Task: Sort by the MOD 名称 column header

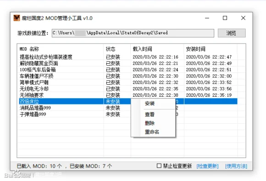Action: 29,49
